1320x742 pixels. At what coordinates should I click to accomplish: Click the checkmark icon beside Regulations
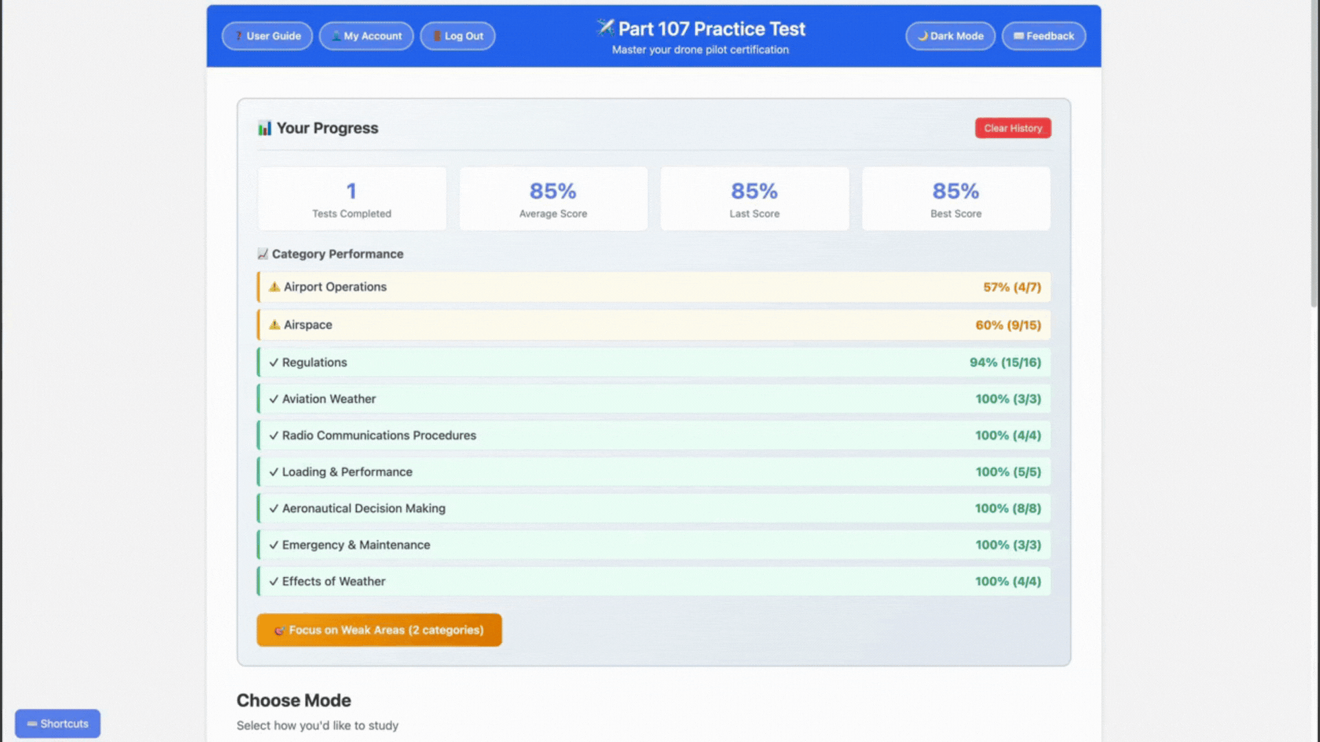coord(274,363)
